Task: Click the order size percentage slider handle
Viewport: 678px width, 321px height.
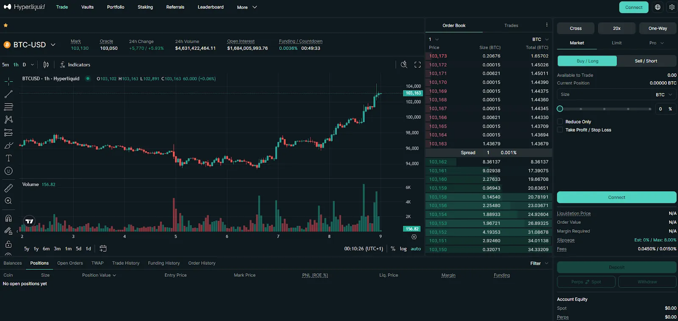Action: (x=560, y=109)
